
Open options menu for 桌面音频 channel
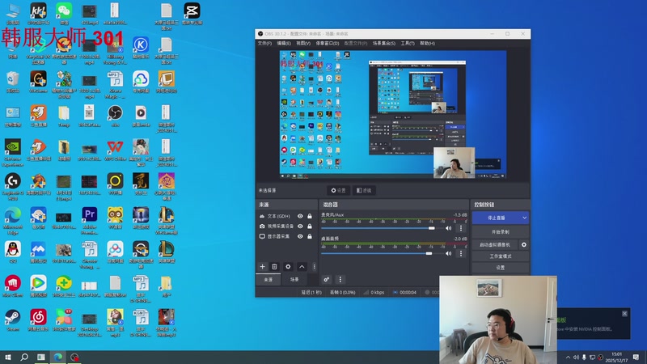[x=461, y=253]
